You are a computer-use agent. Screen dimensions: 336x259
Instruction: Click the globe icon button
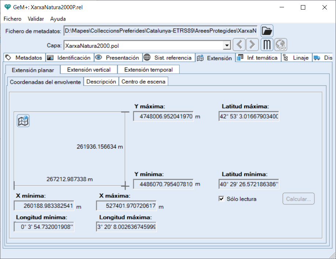click(x=281, y=45)
